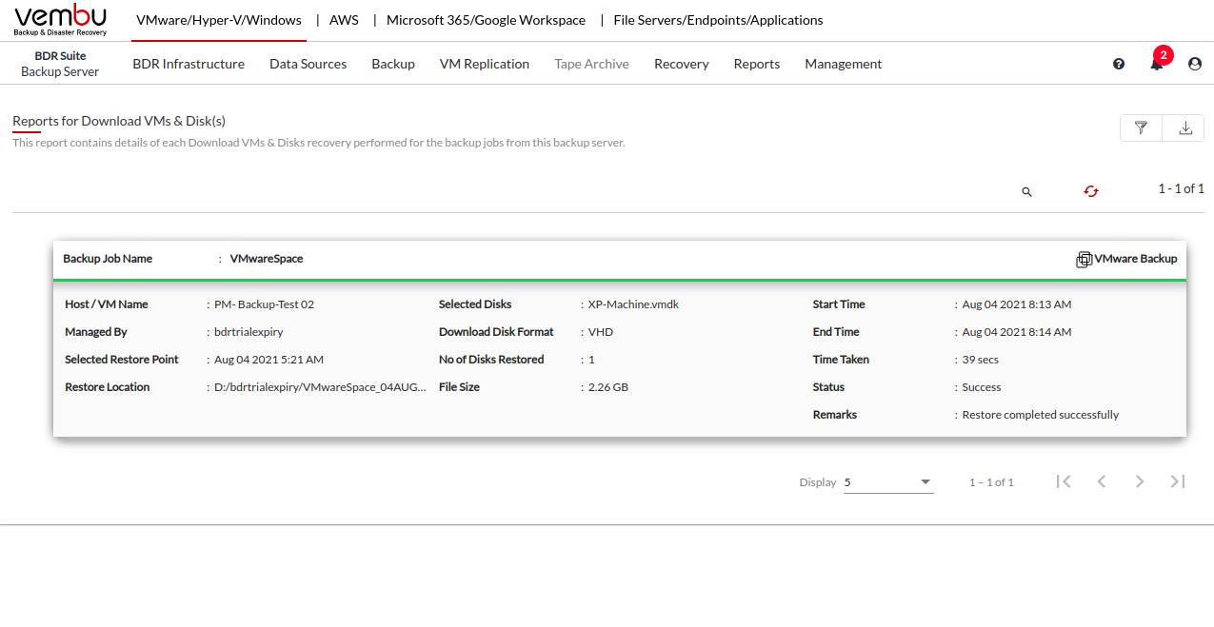1214x627 pixels.
Task: Open the Reports menu
Action: (x=757, y=64)
